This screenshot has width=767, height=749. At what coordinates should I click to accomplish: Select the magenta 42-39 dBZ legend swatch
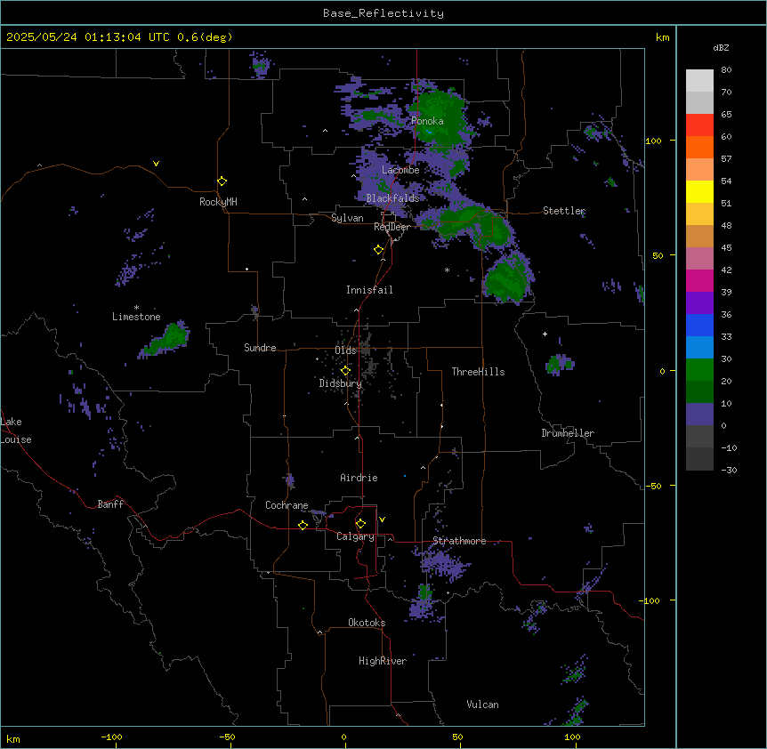click(699, 280)
